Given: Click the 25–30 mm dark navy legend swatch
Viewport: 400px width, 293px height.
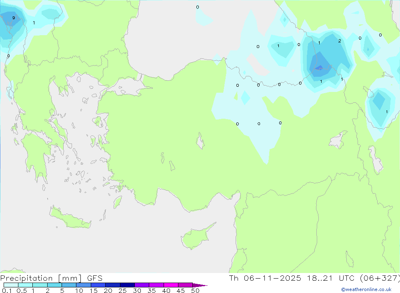Looking at the screenshot, I should 127,285.
